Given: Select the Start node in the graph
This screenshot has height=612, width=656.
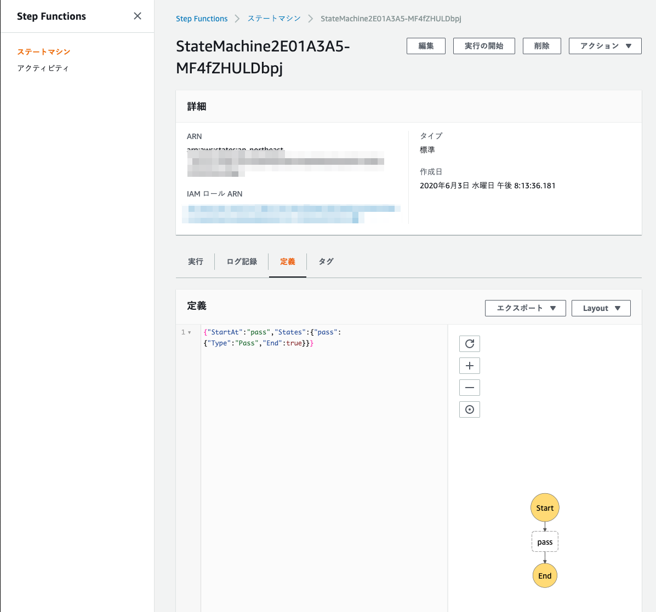Looking at the screenshot, I should coord(545,508).
